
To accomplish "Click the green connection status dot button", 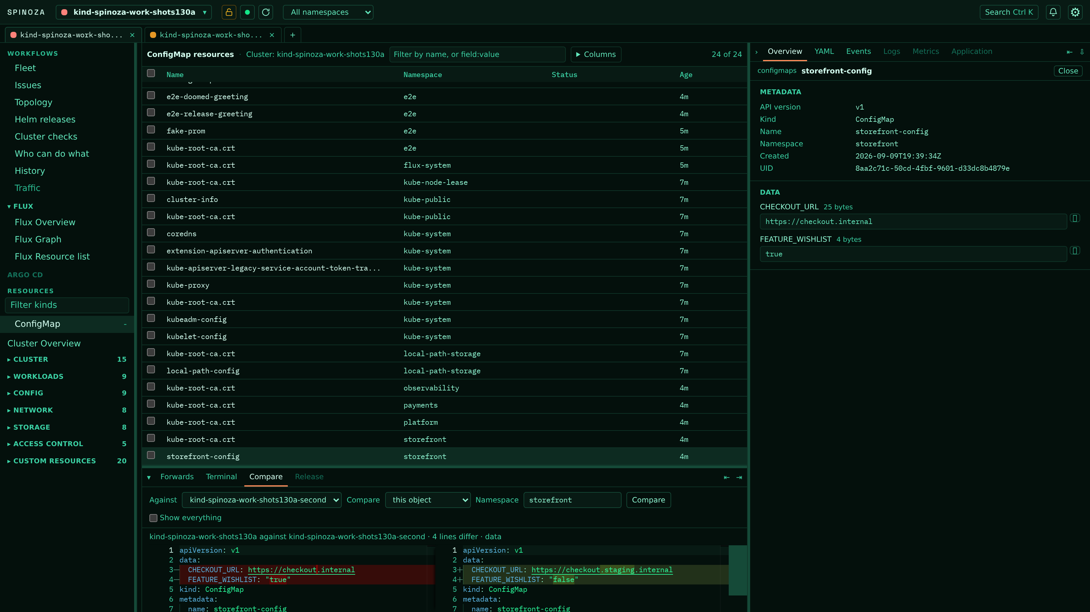I will point(247,12).
